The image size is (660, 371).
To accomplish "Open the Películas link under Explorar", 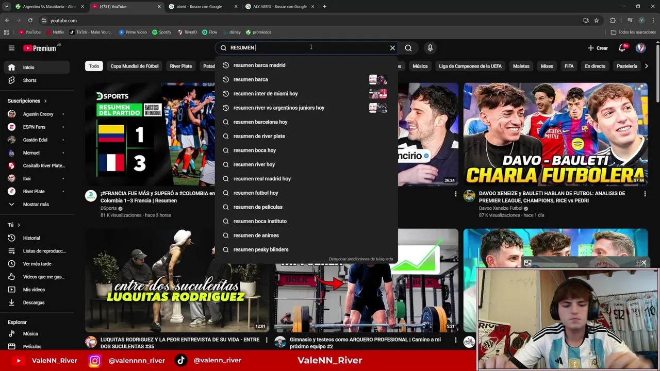I will tap(36, 347).
